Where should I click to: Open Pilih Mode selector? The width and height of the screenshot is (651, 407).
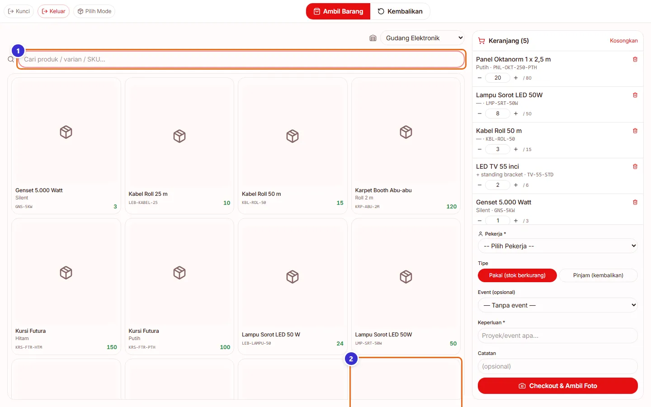94,11
